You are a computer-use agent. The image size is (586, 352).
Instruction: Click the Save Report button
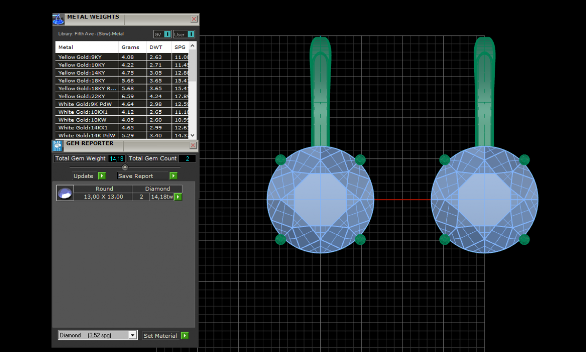tap(147, 176)
